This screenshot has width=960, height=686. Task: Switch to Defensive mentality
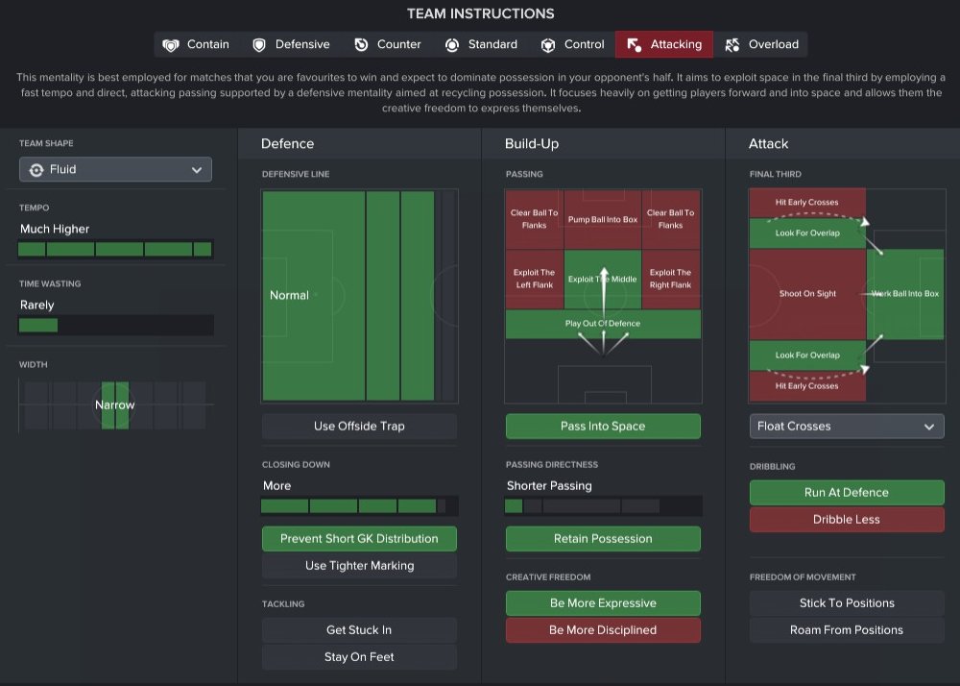pyautogui.click(x=291, y=44)
